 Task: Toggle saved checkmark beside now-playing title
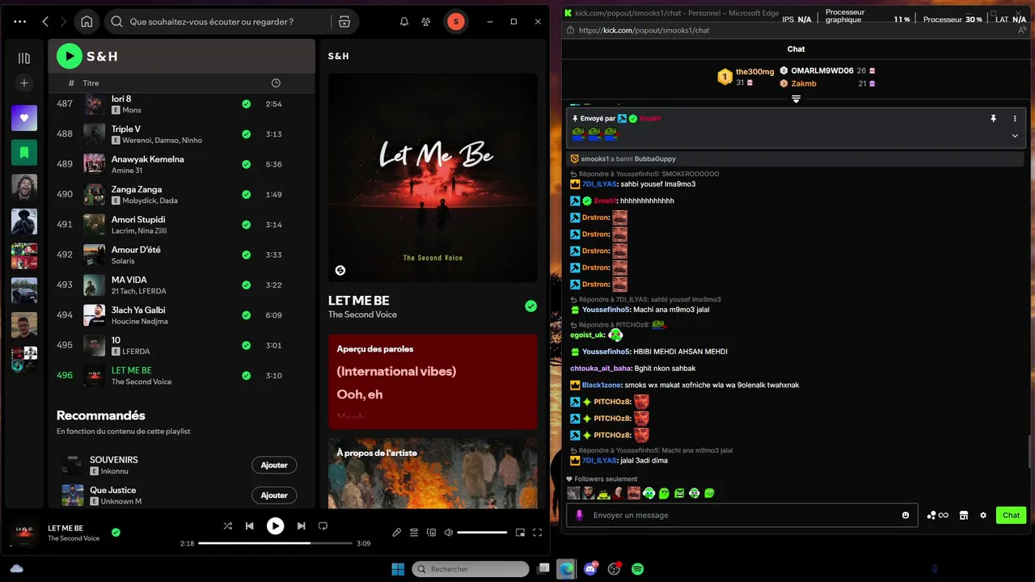pyautogui.click(x=116, y=533)
